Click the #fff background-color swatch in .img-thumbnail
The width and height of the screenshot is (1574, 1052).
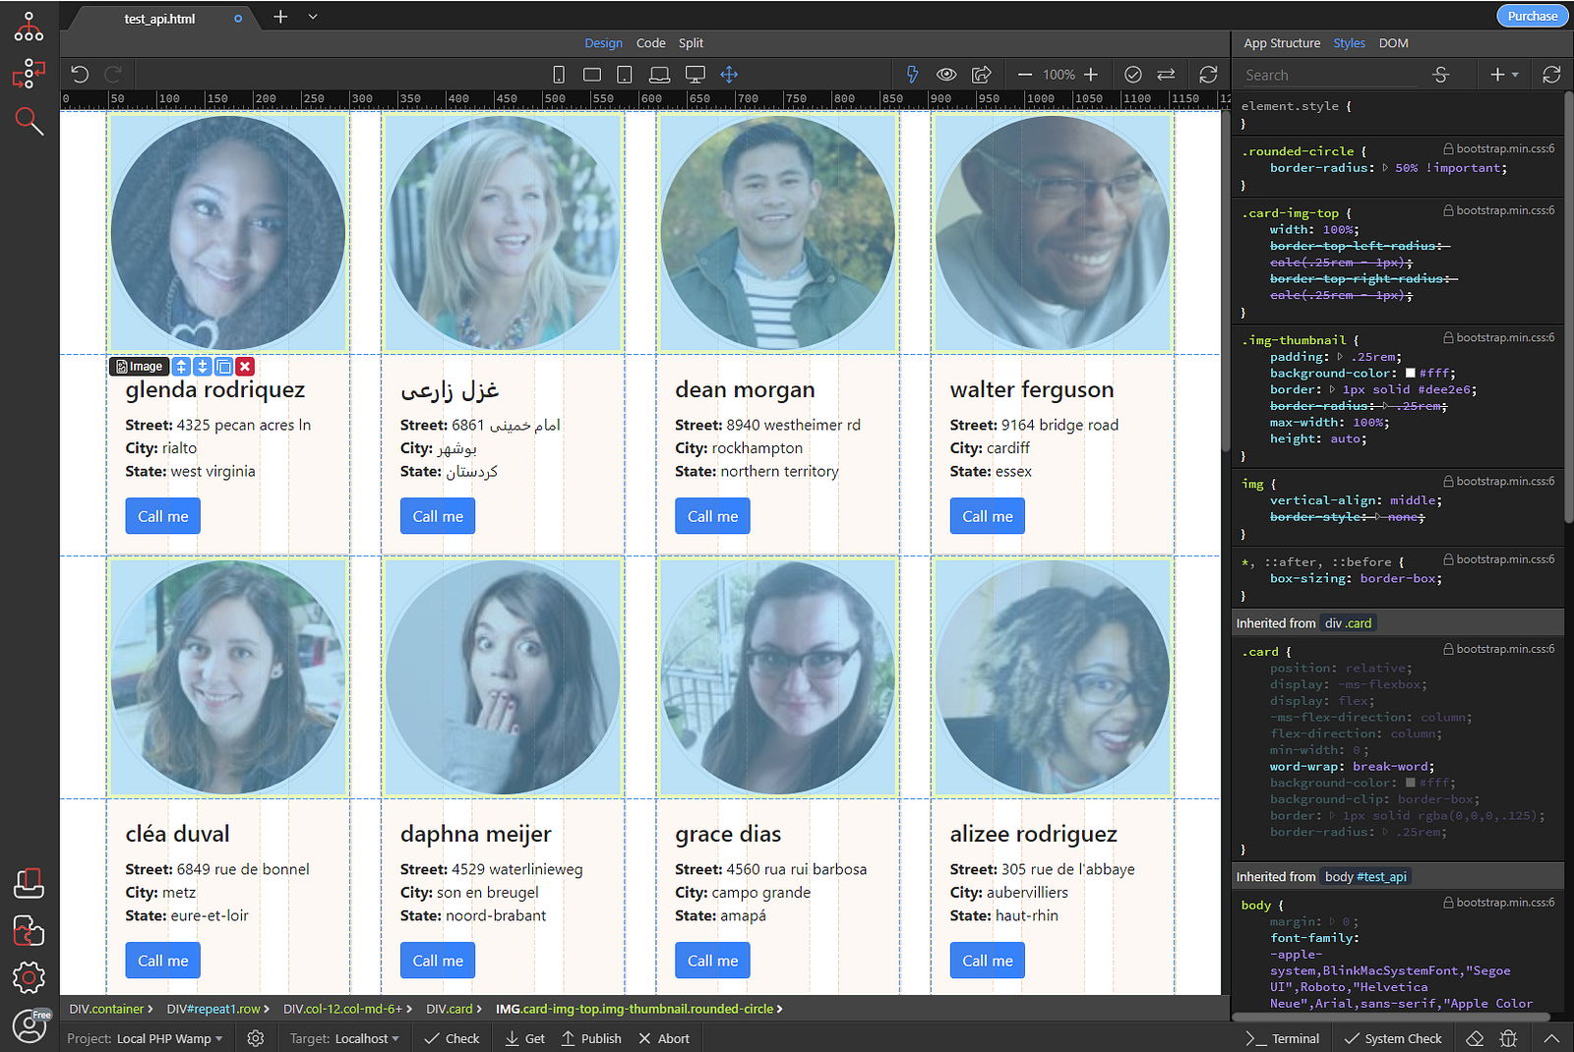[1410, 374]
